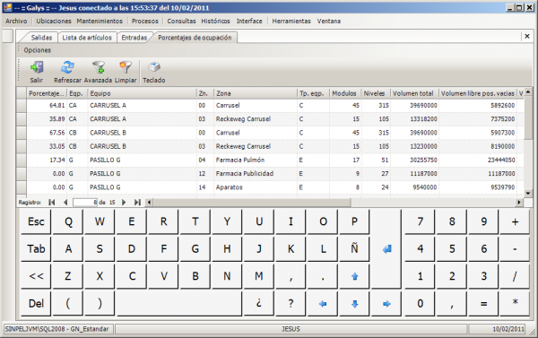Tap the Ñ key

coord(354,248)
